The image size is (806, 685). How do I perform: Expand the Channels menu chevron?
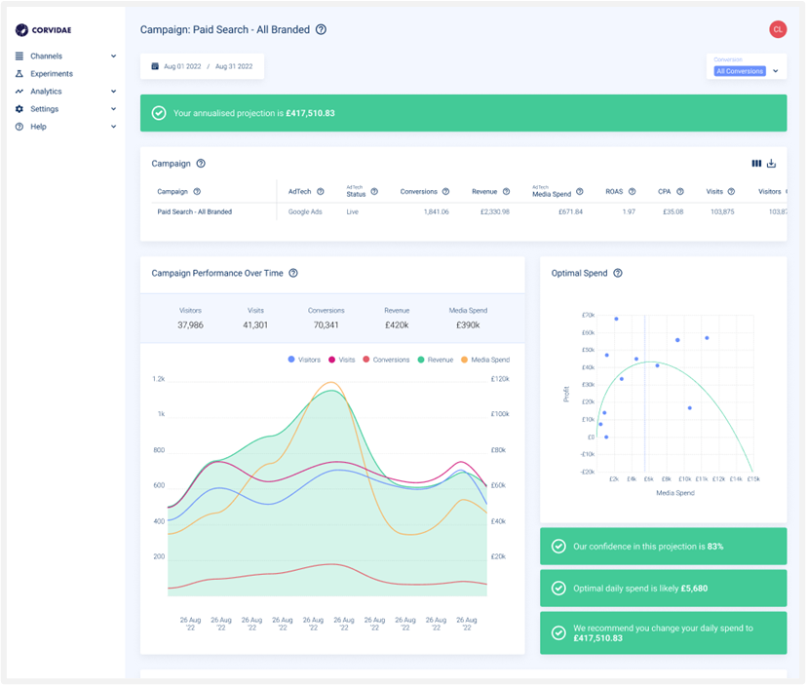(x=114, y=56)
